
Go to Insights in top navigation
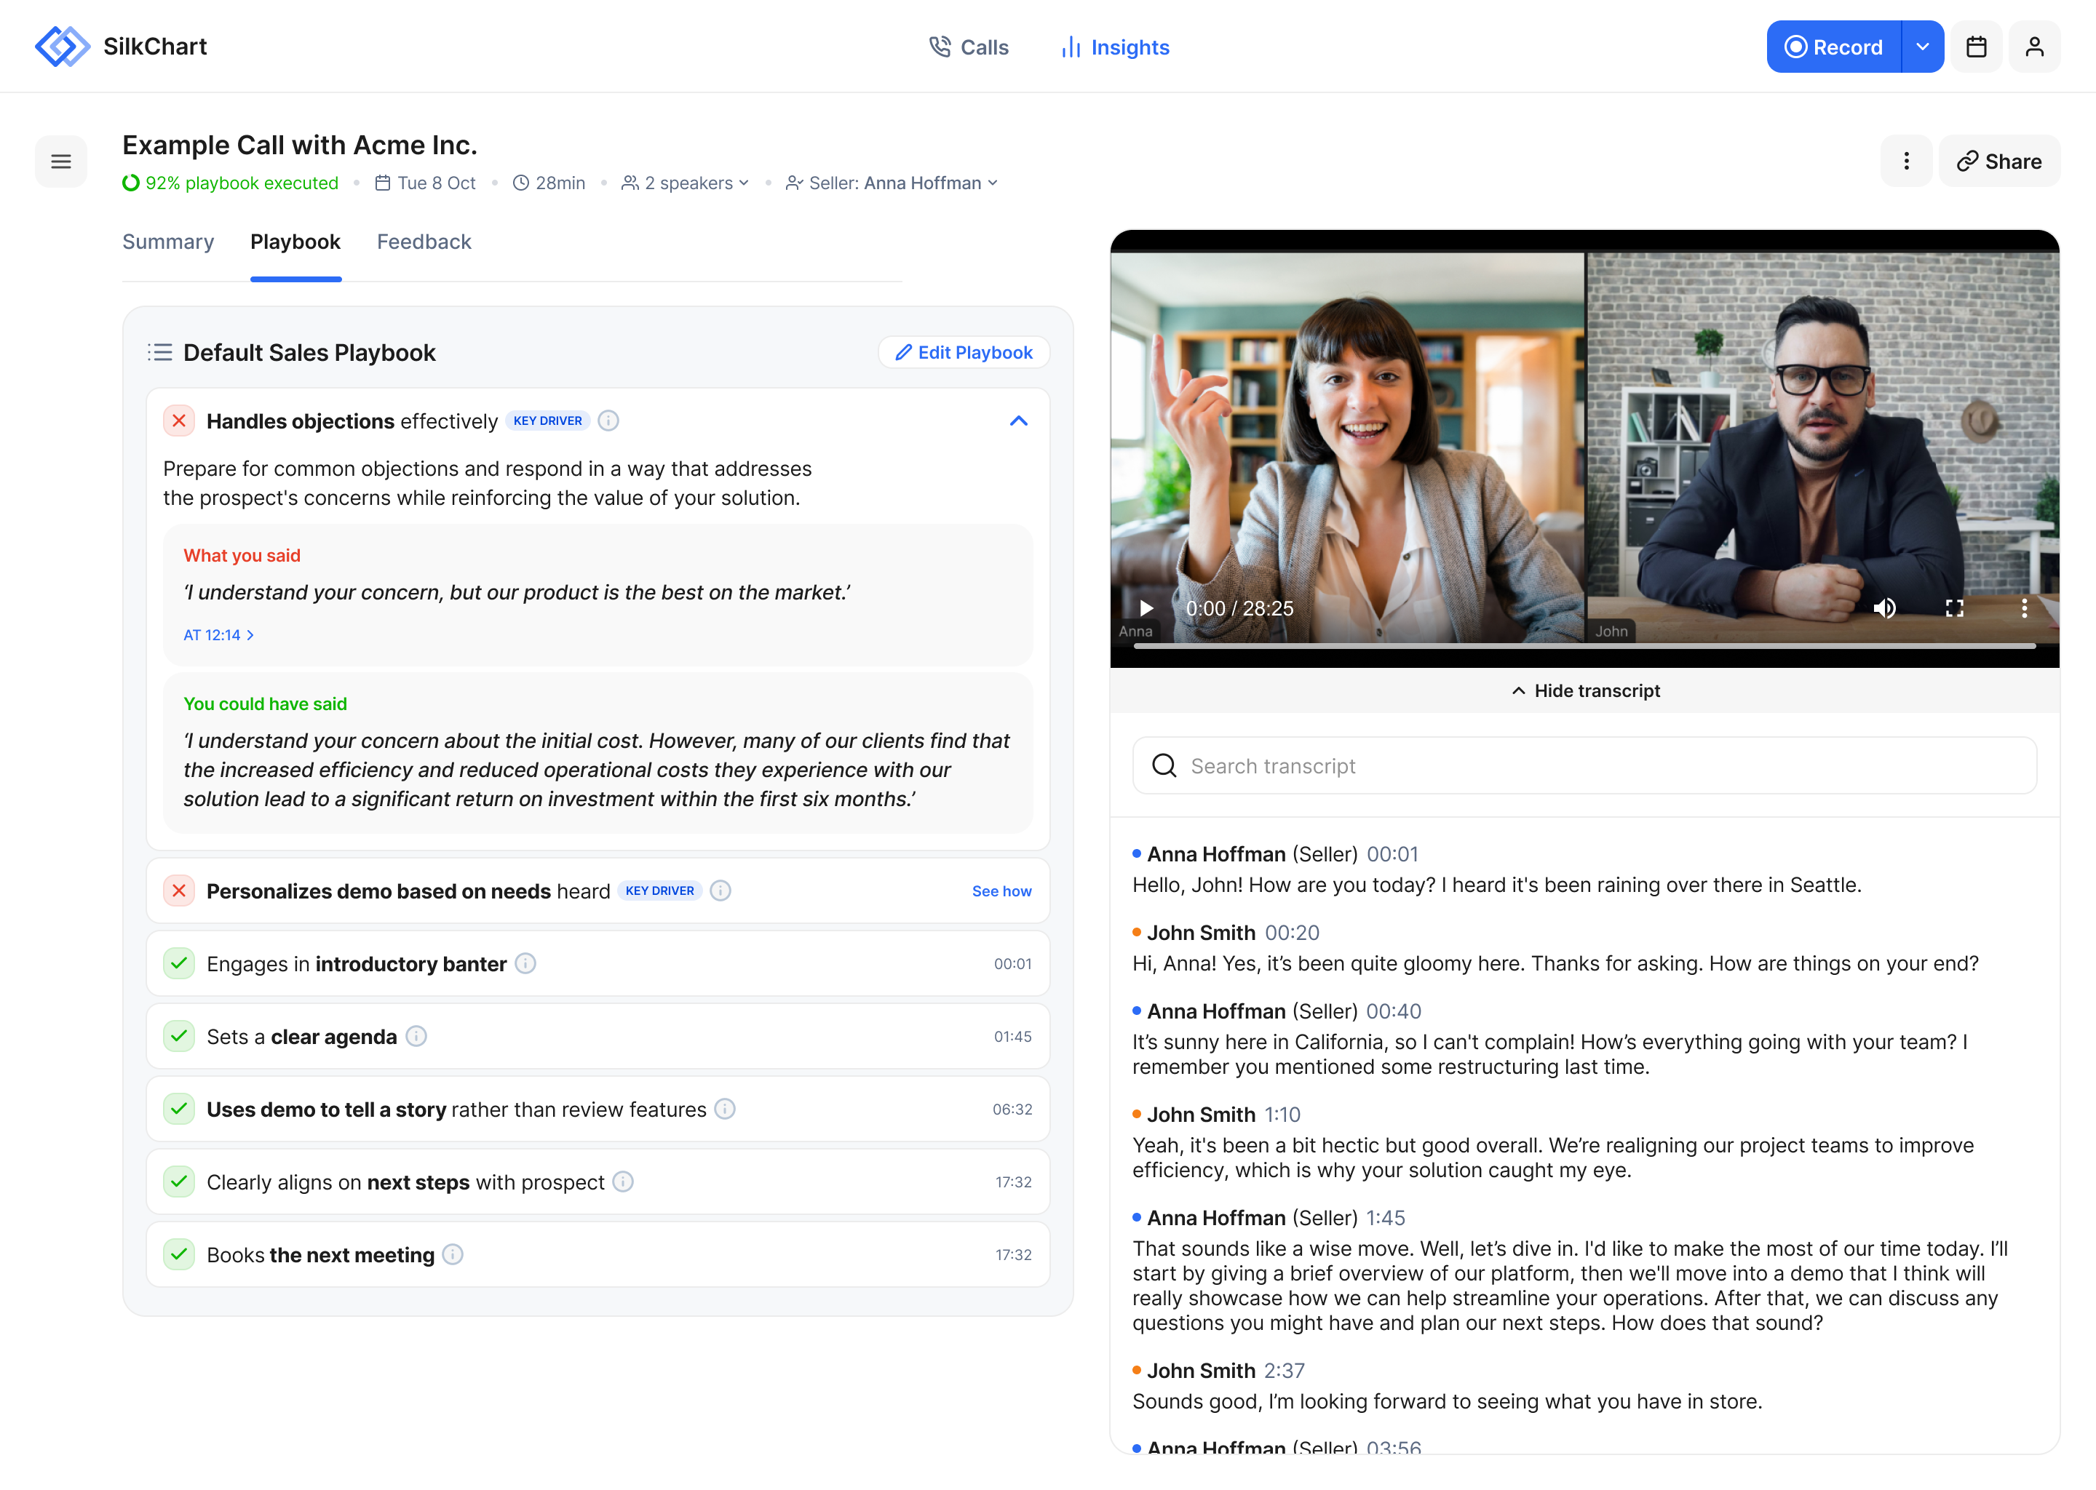point(1114,47)
